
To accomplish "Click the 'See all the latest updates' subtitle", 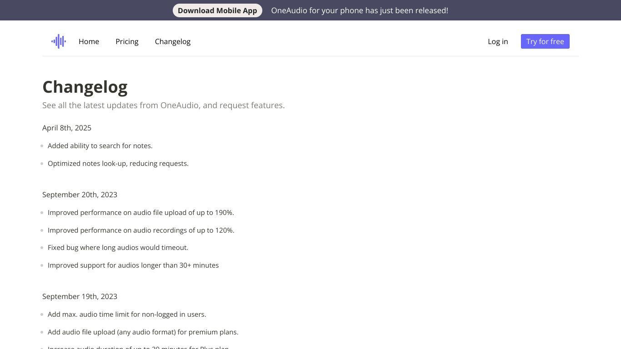I will [x=164, y=105].
